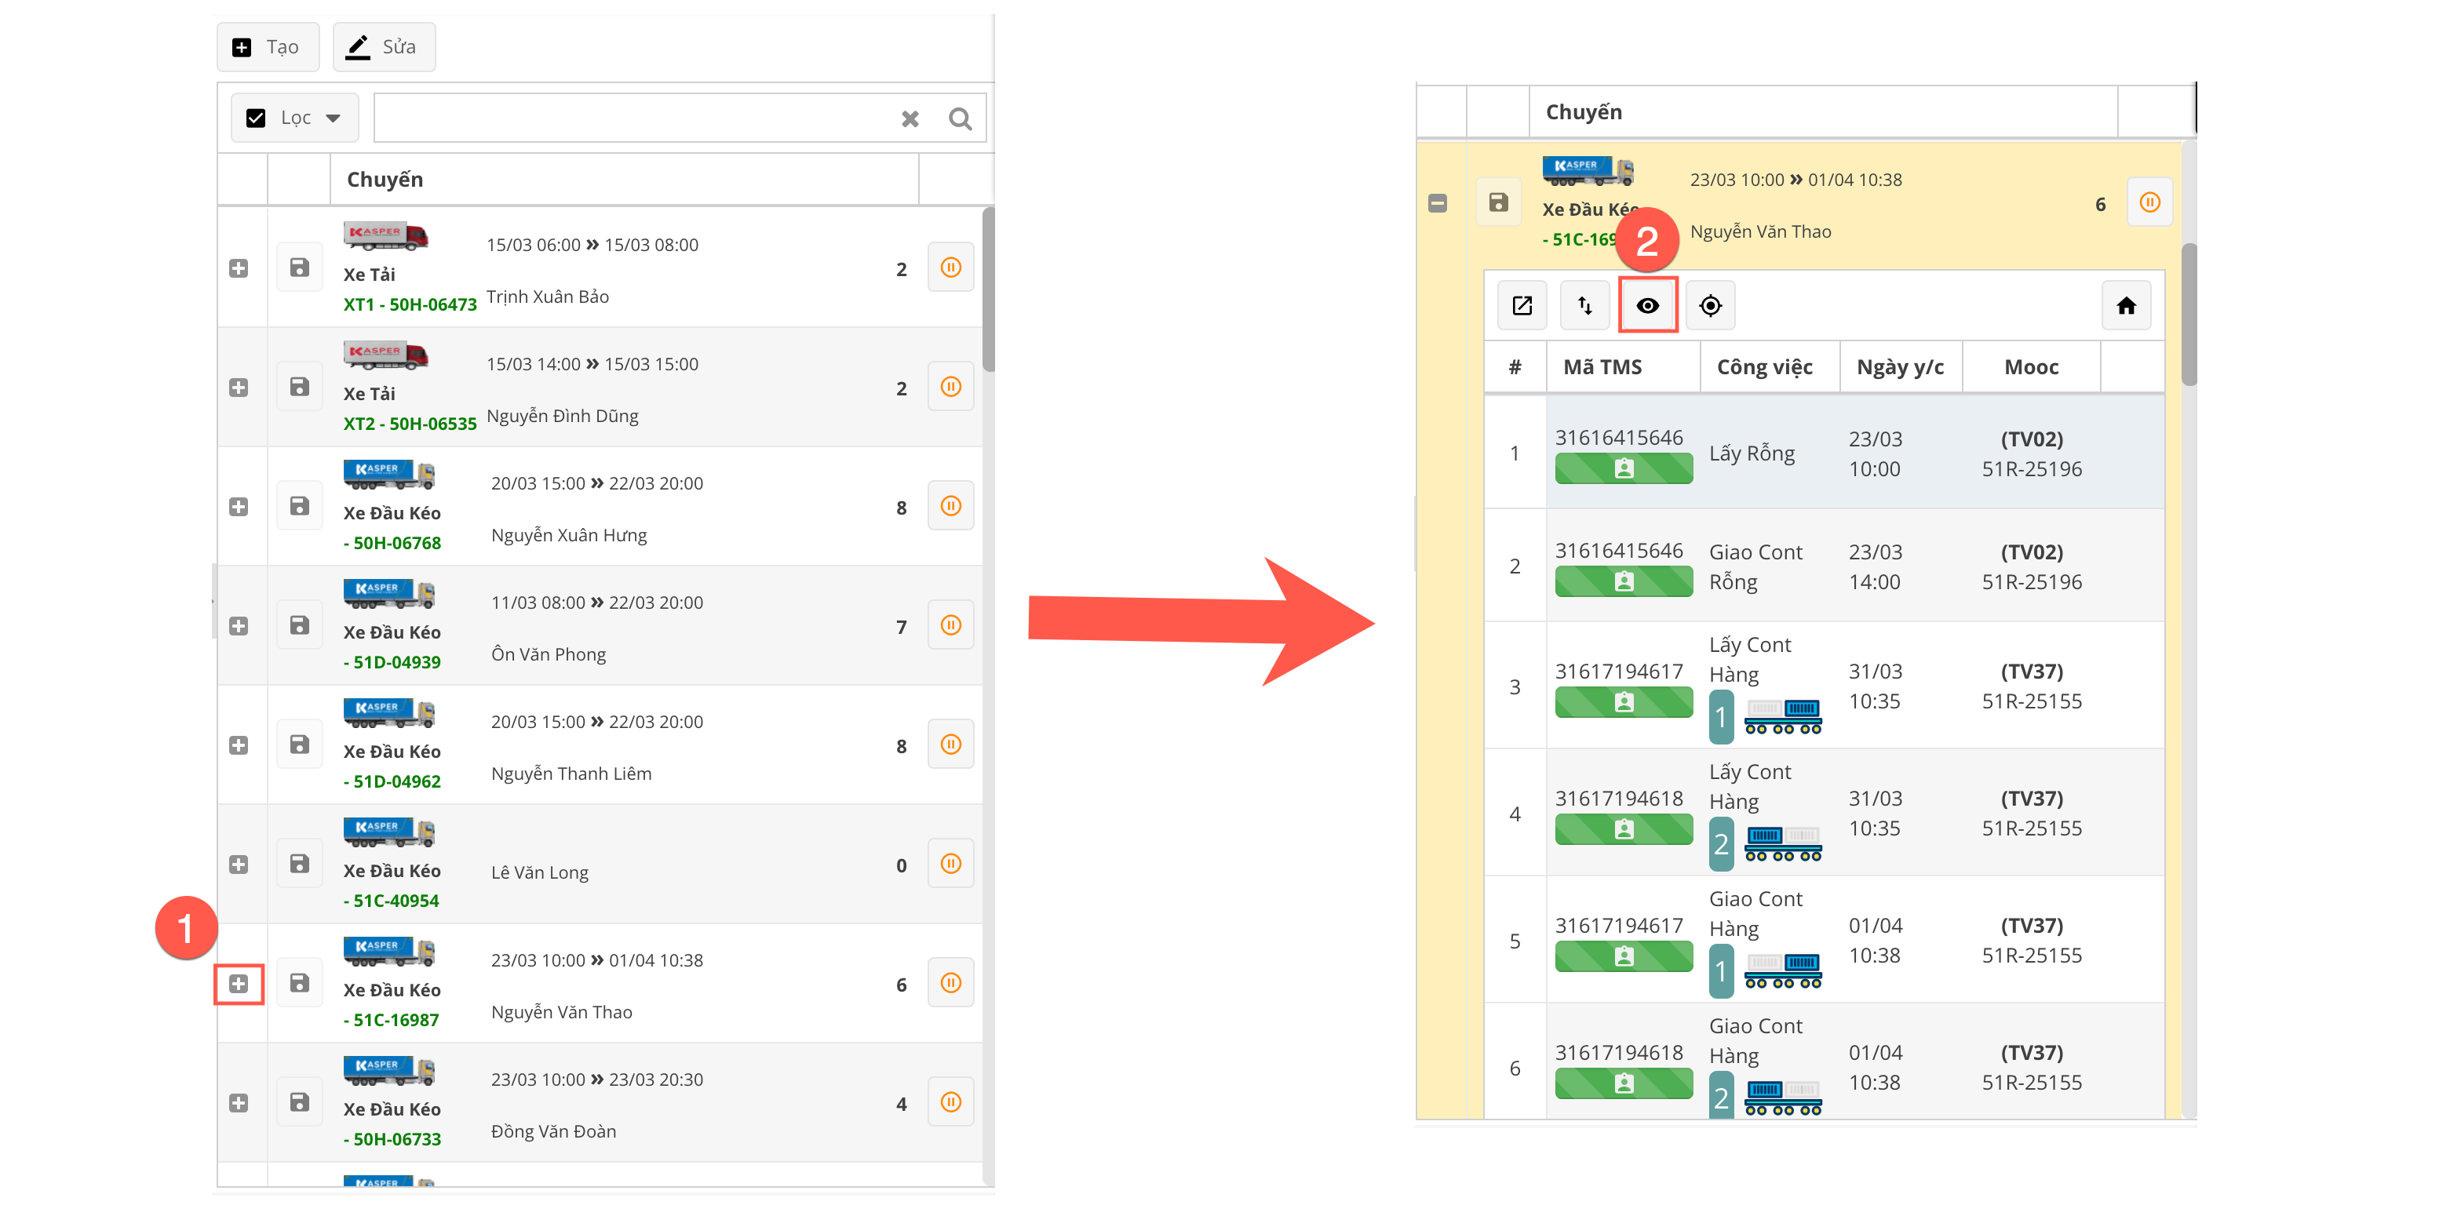This screenshot has width=2439, height=1216.
Task: Pause the Nguyễn Đình Dũng trip
Action: coord(950,387)
